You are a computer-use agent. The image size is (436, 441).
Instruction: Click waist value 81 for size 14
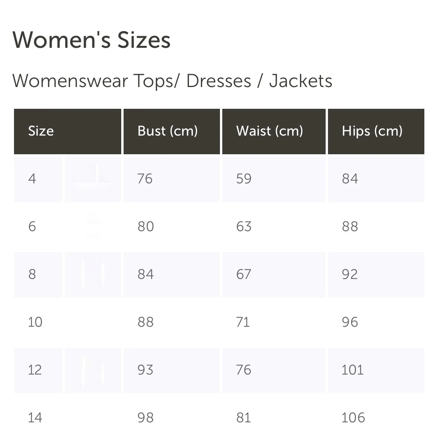244,418
